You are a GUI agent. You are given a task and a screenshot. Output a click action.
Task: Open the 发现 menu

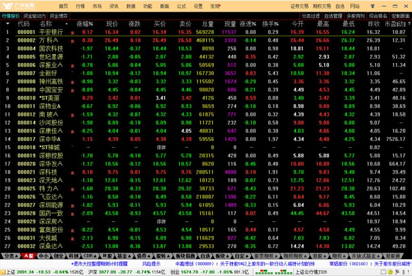point(215,6)
